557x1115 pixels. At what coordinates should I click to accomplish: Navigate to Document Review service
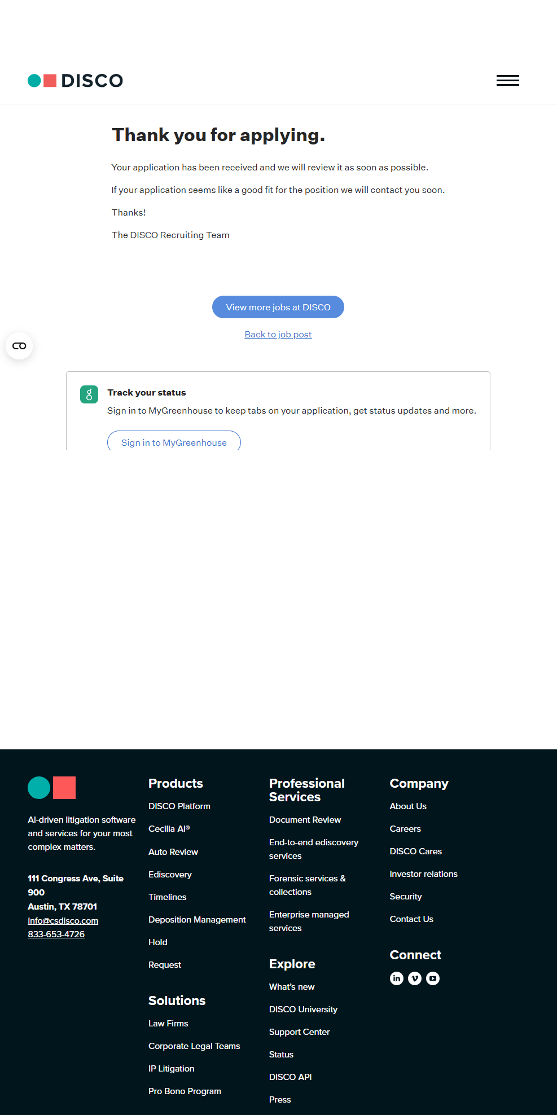coord(305,820)
